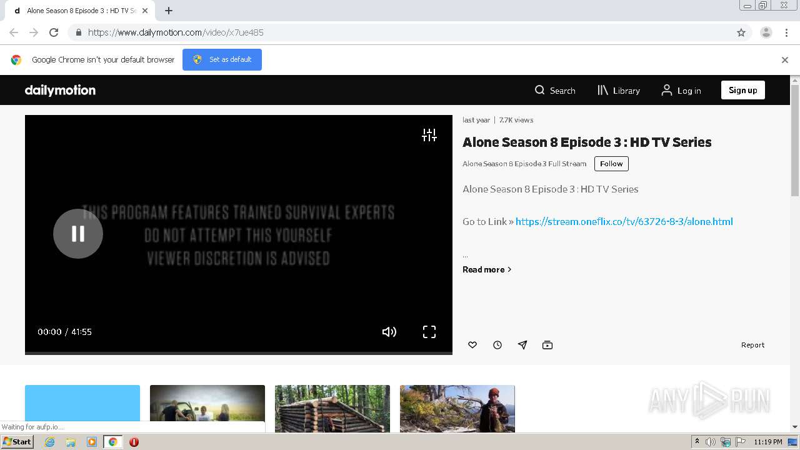The image size is (800, 450).
Task: Enter fullscreen mode in the player
Action: (x=429, y=332)
